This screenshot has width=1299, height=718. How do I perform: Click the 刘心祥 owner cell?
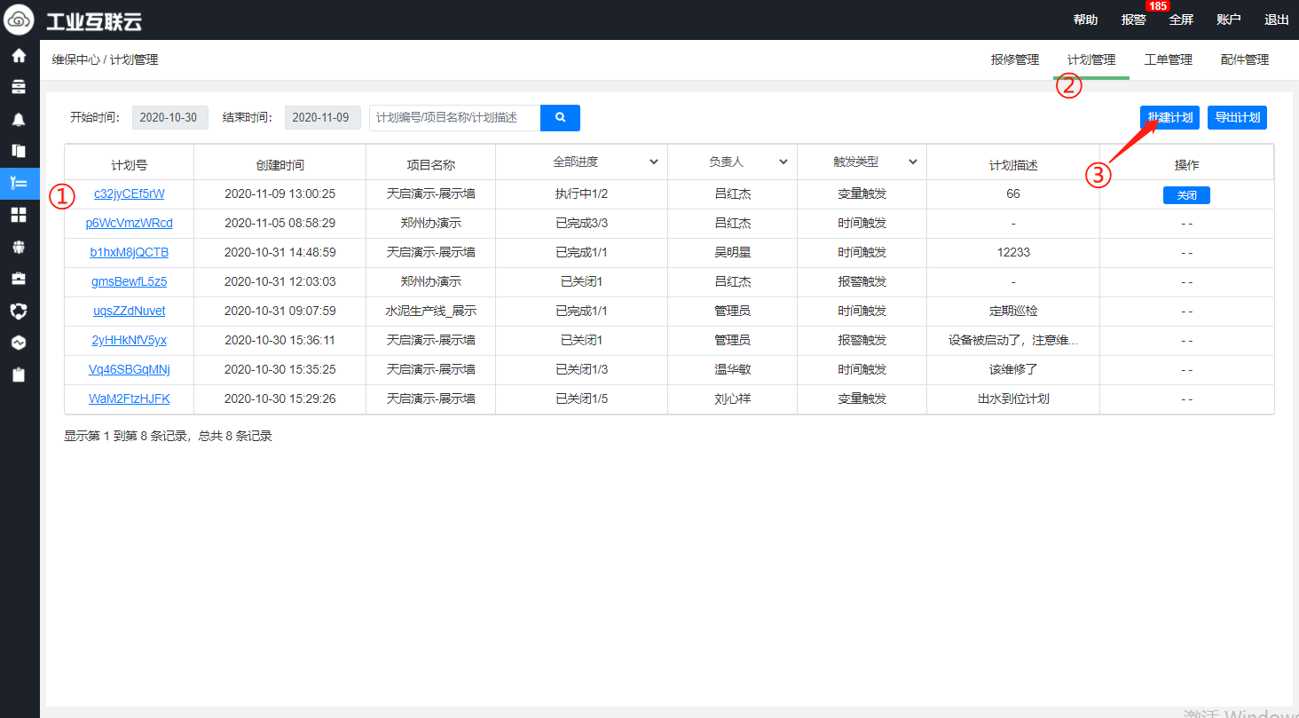(733, 399)
